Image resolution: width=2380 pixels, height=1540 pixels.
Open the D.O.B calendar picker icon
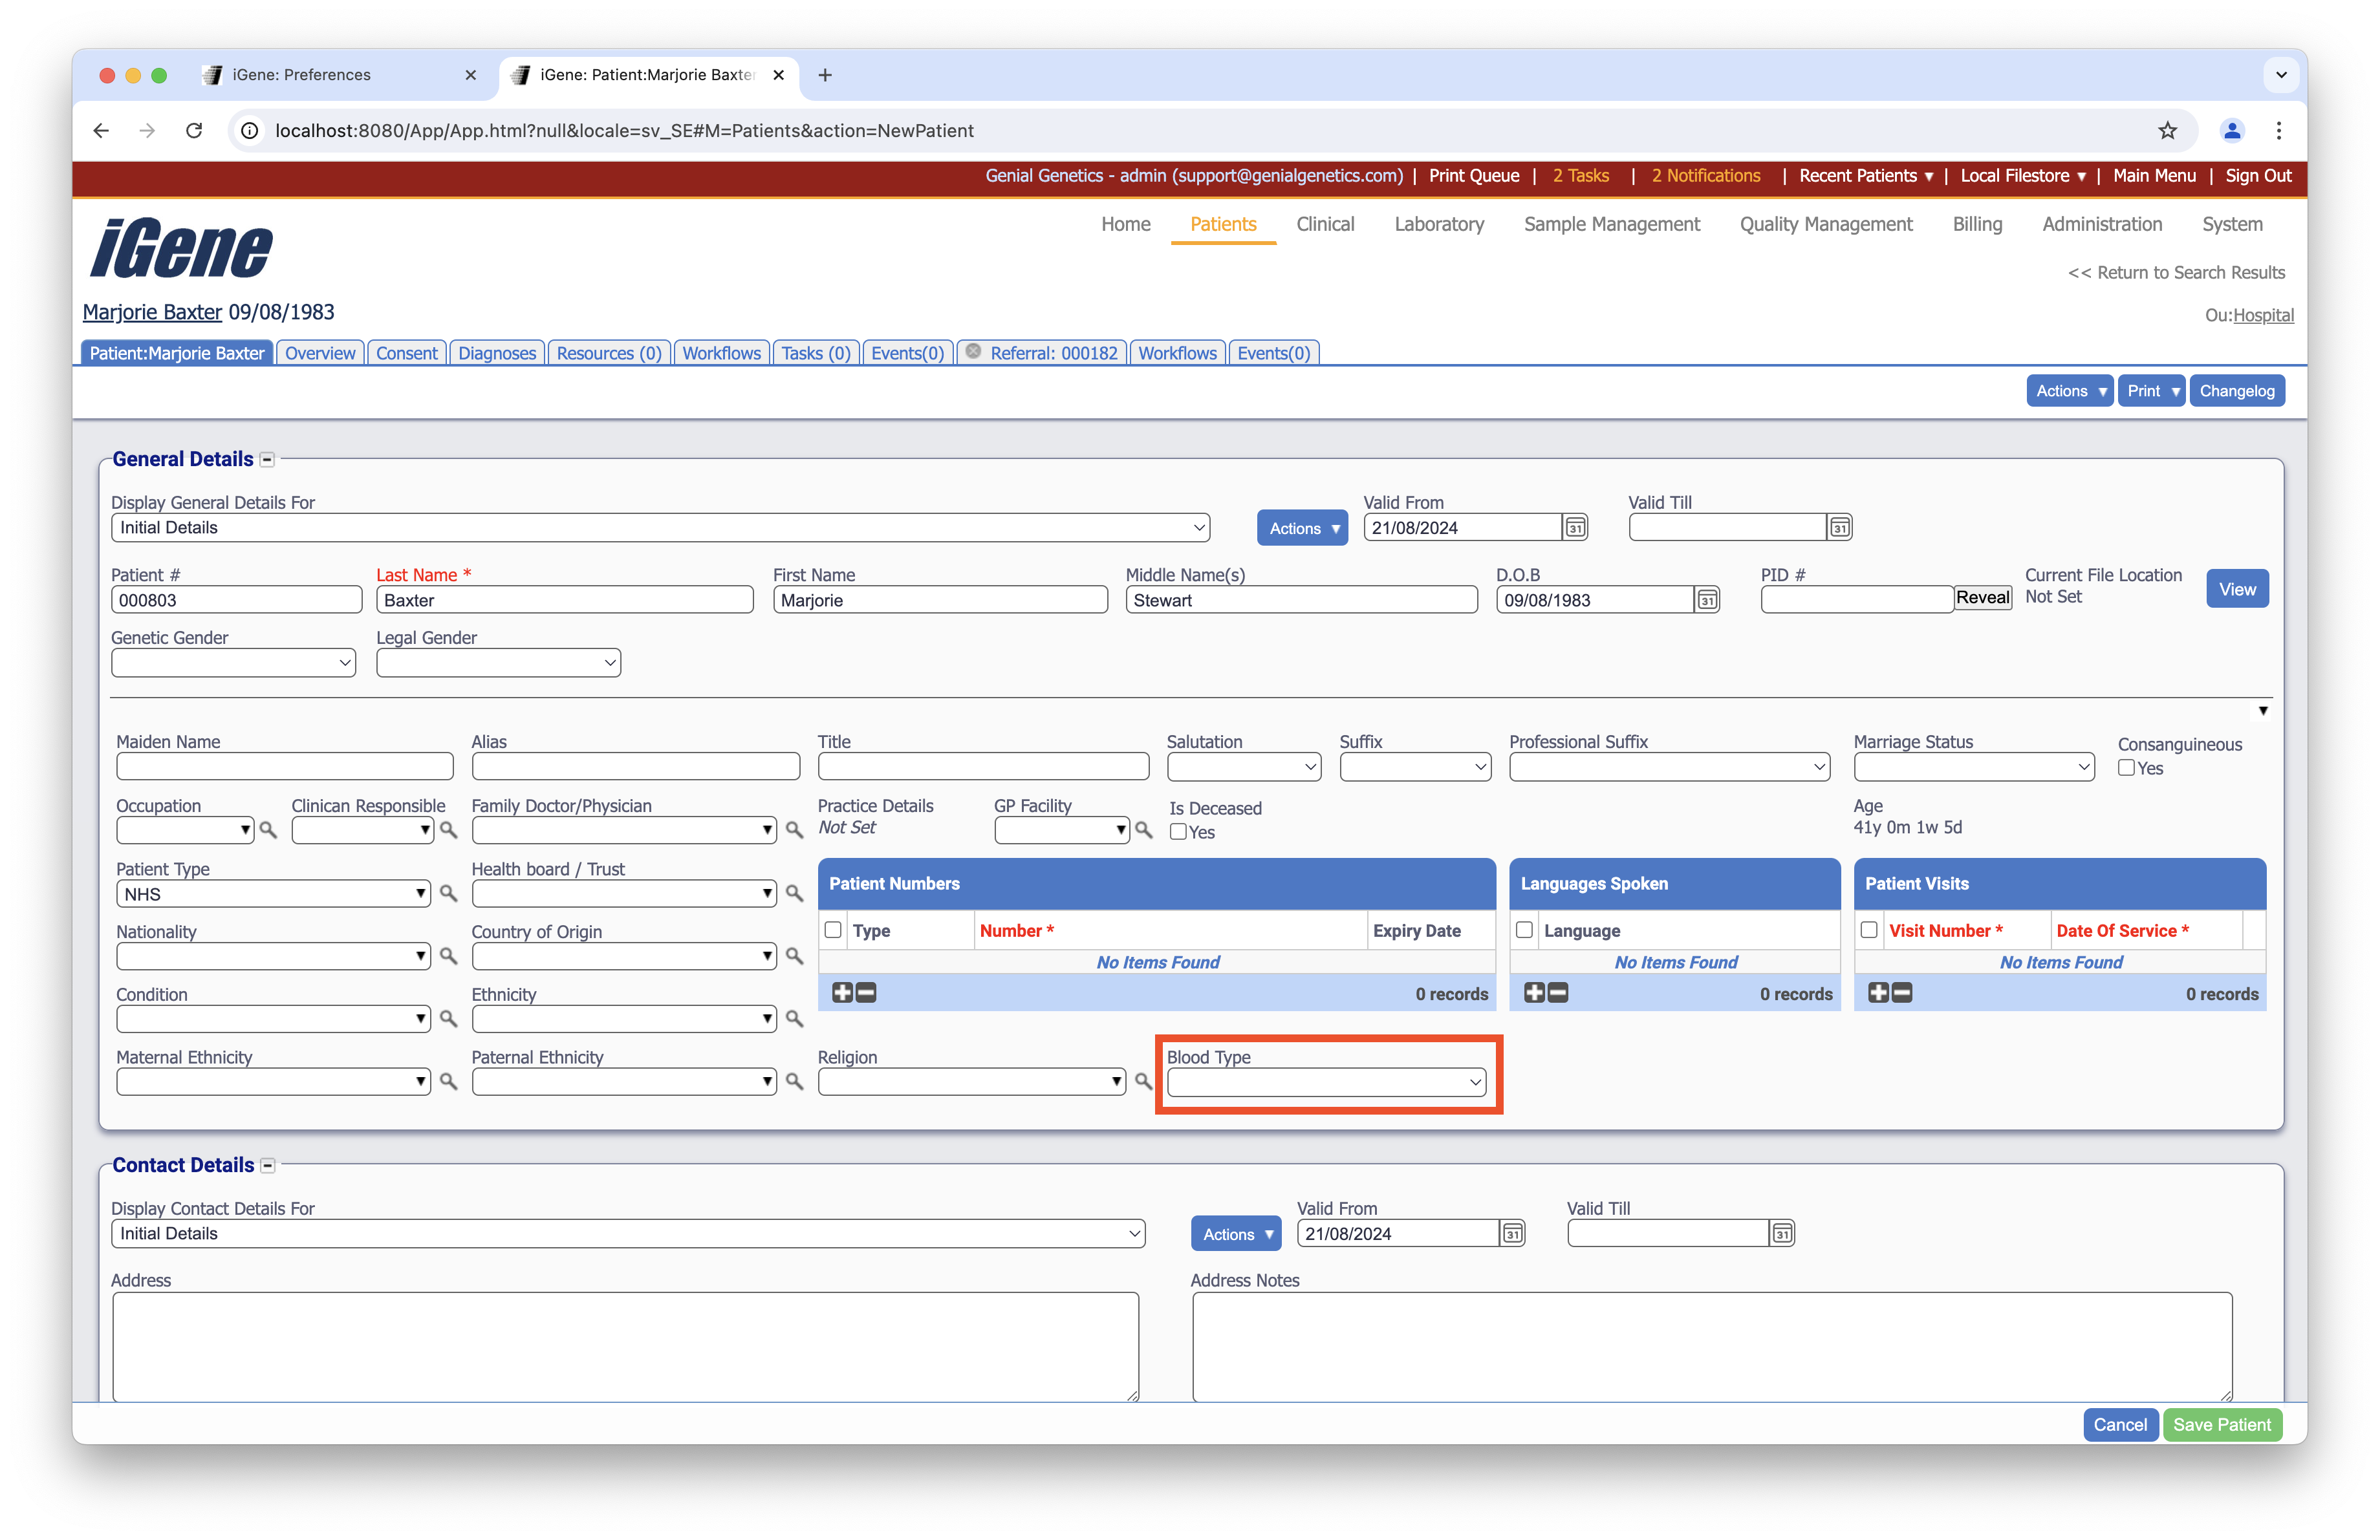click(x=1707, y=599)
